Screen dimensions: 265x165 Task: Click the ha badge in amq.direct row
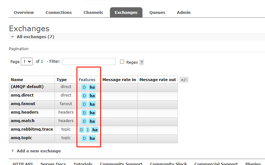pyautogui.click(x=92, y=96)
